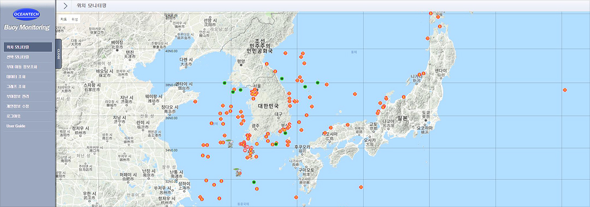Screen dimensions: 590x207
Task: Click the OCEANTECH logo
Action: (26, 14)
